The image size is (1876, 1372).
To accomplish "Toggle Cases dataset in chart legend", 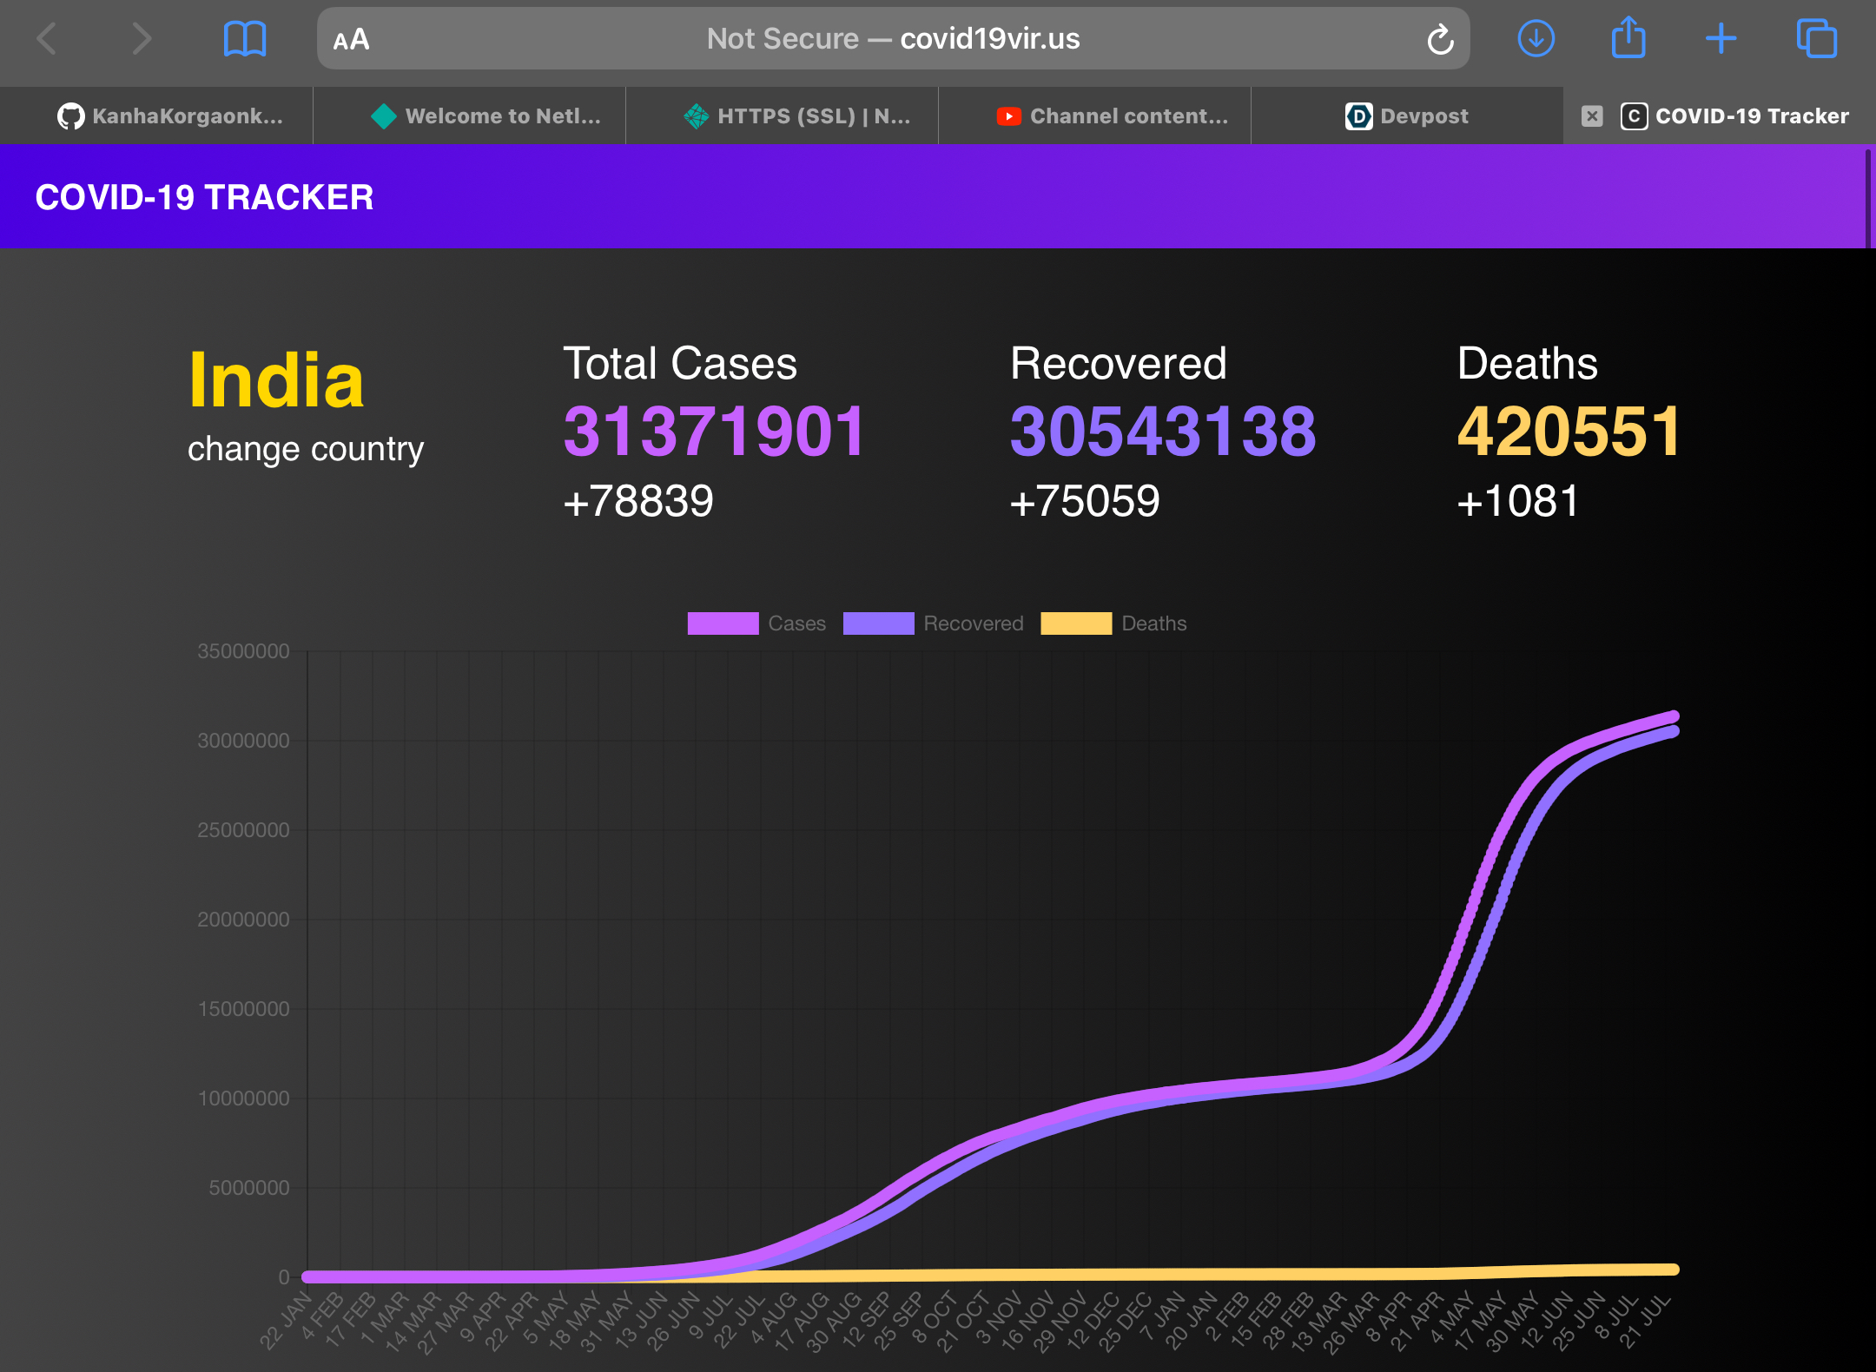I will point(756,623).
